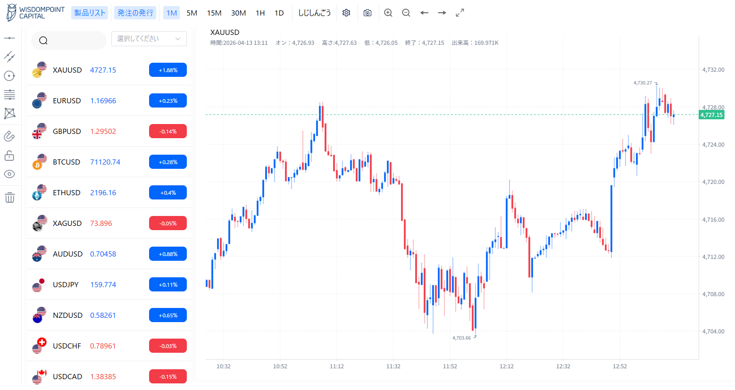Open the 発注の発行 order panel
This screenshot has width=735, height=390.
pos(135,13)
